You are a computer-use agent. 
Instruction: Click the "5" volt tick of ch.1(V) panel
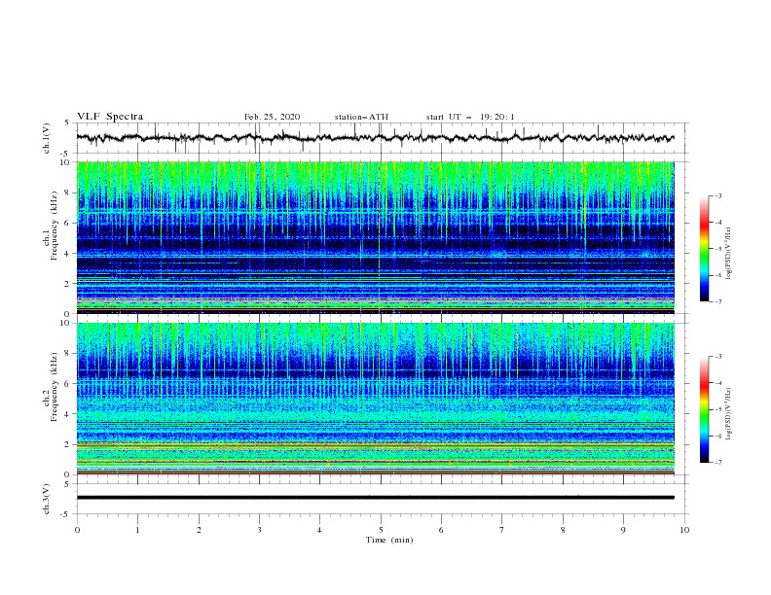tap(67, 123)
